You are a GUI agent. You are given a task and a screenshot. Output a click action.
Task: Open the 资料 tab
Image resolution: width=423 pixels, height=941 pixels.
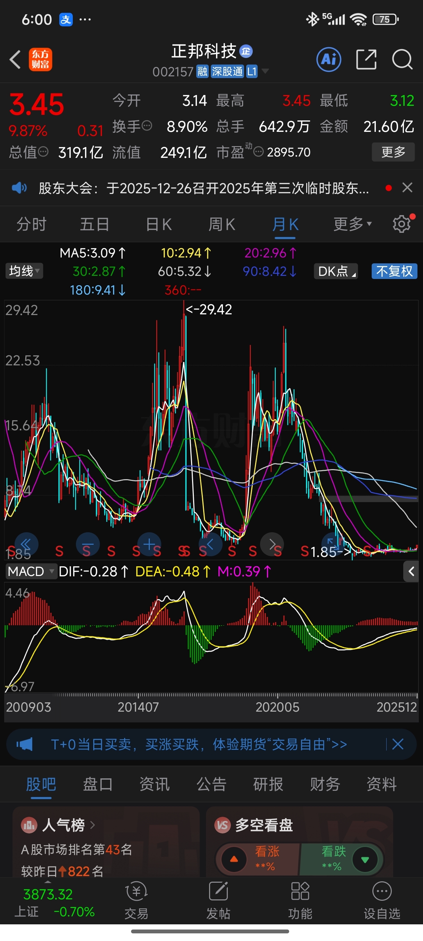(x=381, y=784)
